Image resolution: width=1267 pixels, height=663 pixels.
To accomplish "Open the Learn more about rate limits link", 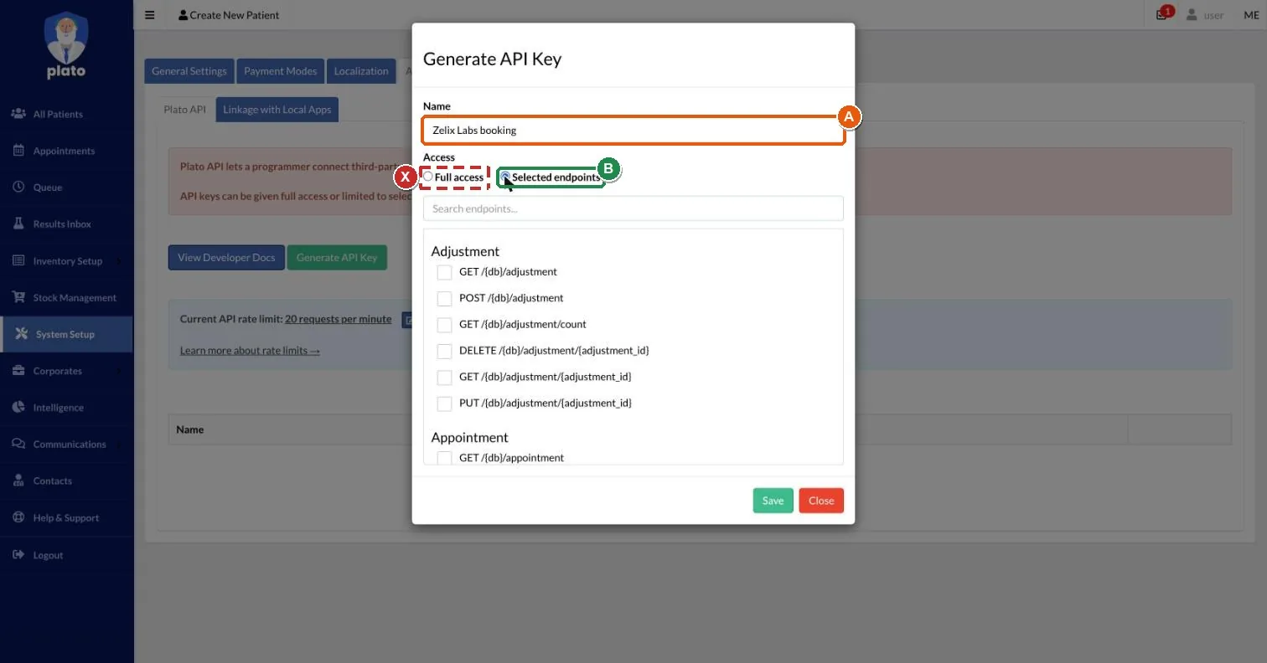I will pos(250,350).
